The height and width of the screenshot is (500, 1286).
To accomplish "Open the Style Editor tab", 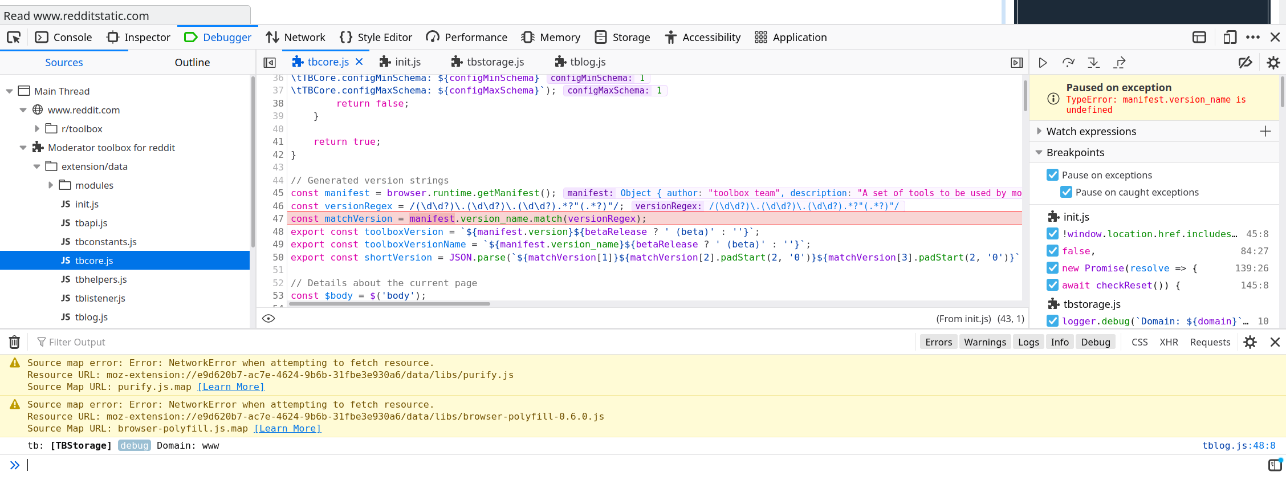I will [x=376, y=37].
